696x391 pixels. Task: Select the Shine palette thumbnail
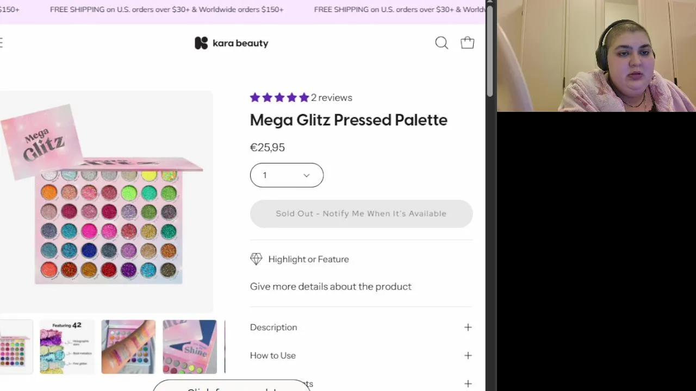coord(190,347)
